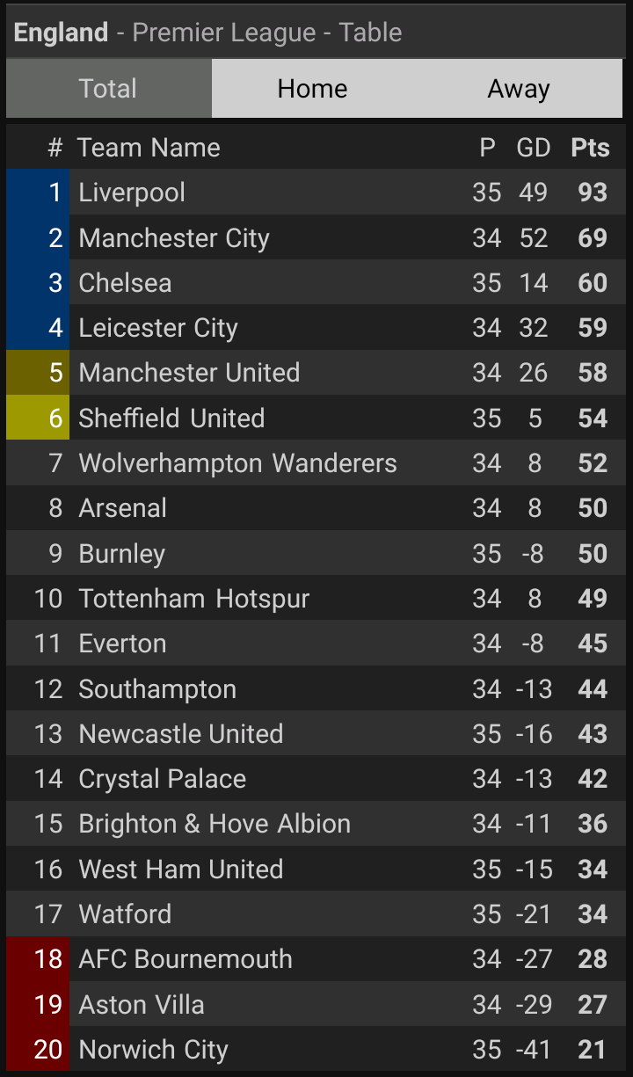
Task: Click the GD column header
Action: coord(534,148)
